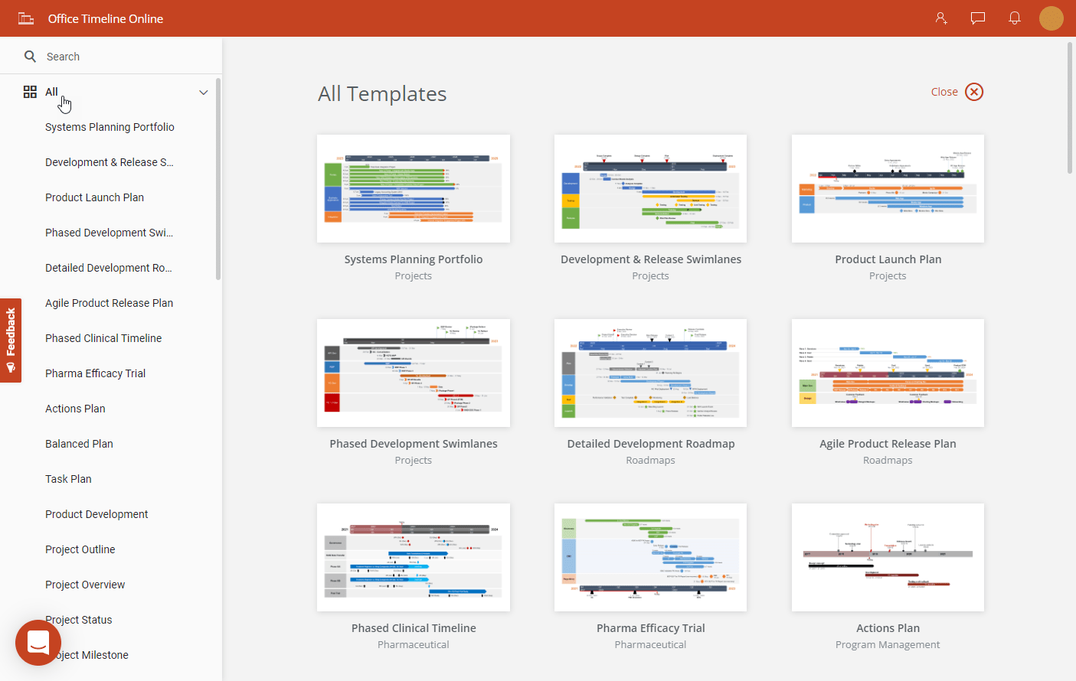Click the Close link text

pos(944,92)
